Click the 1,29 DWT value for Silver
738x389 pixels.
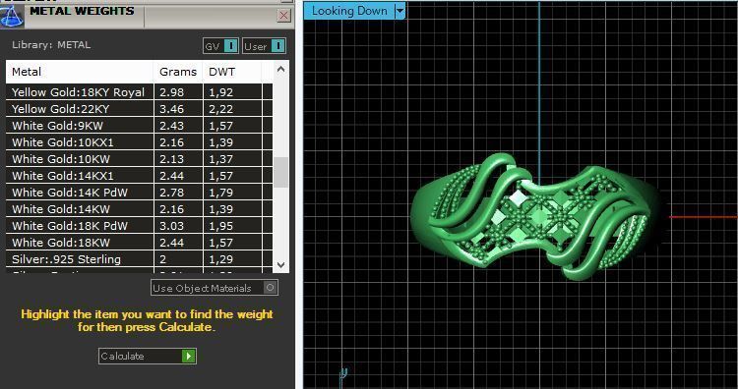pos(220,259)
